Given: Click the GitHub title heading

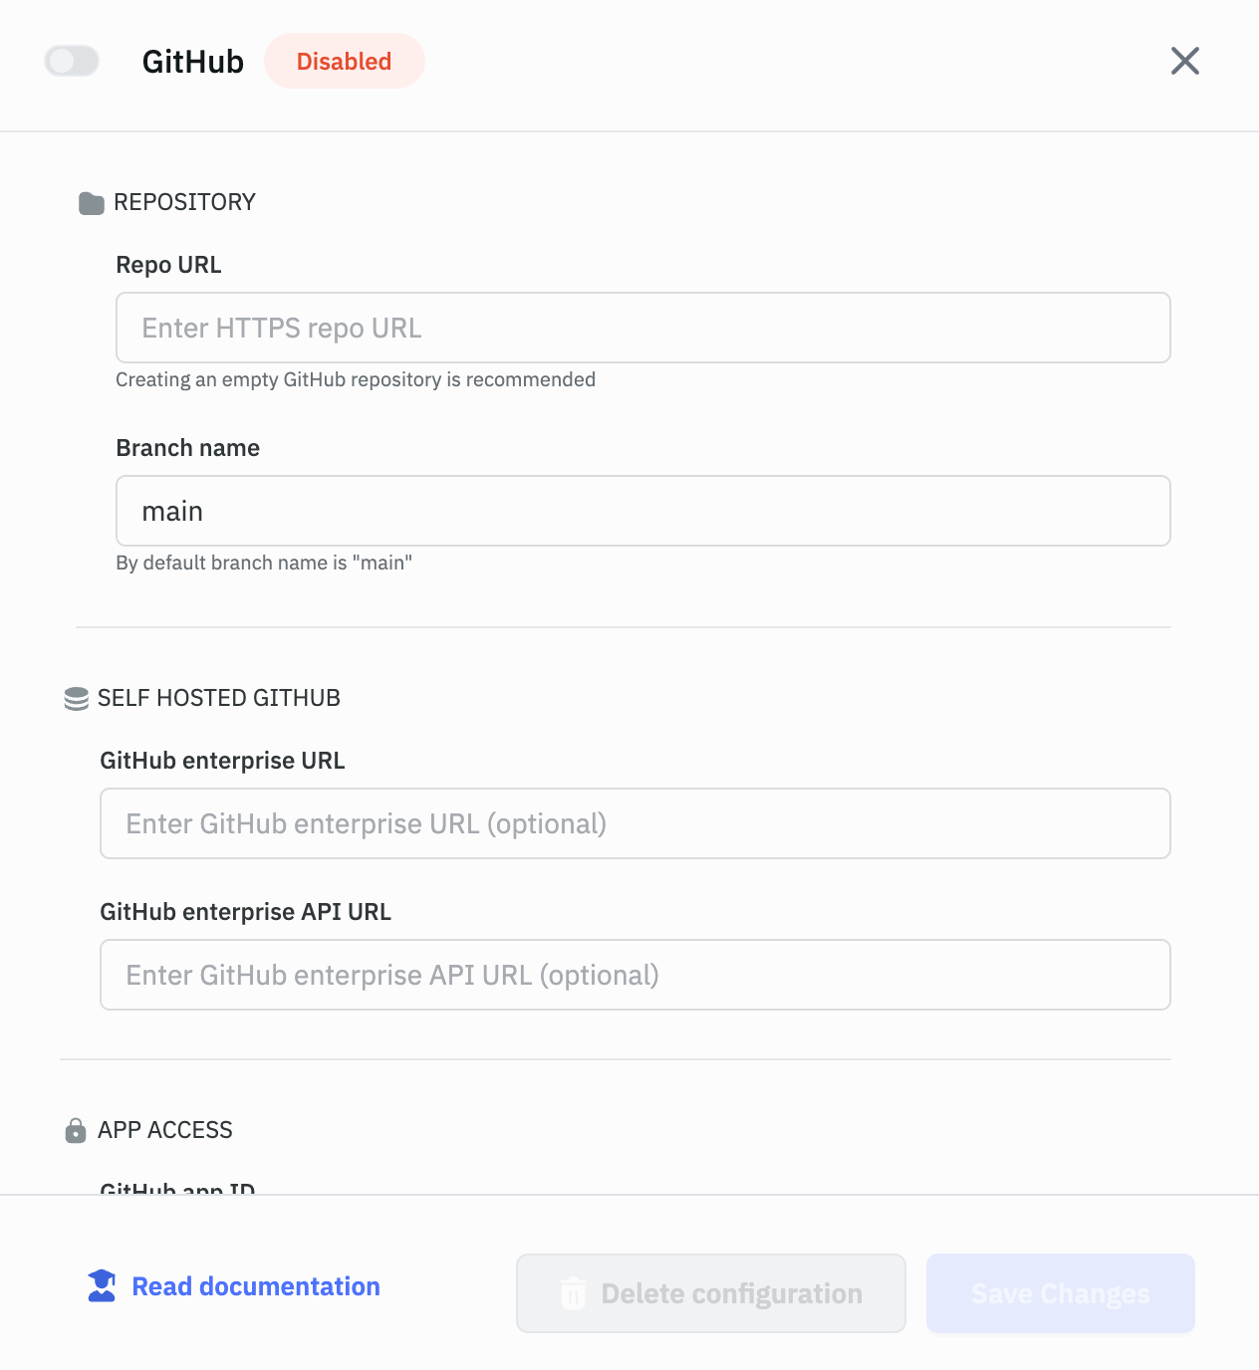Looking at the screenshot, I should pos(193,62).
